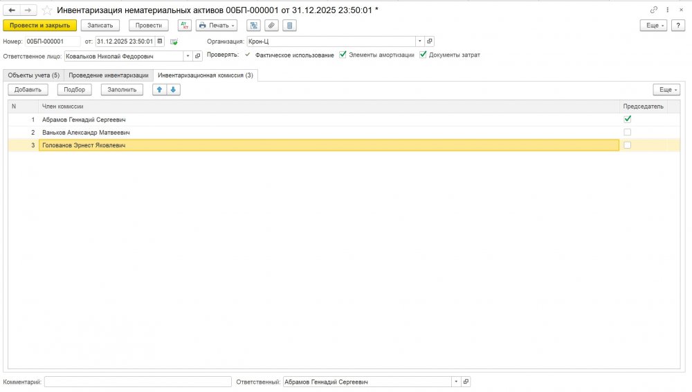Click the Провести и закрыть button
This screenshot has height=392, width=692.
pyautogui.click(x=39, y=26)
